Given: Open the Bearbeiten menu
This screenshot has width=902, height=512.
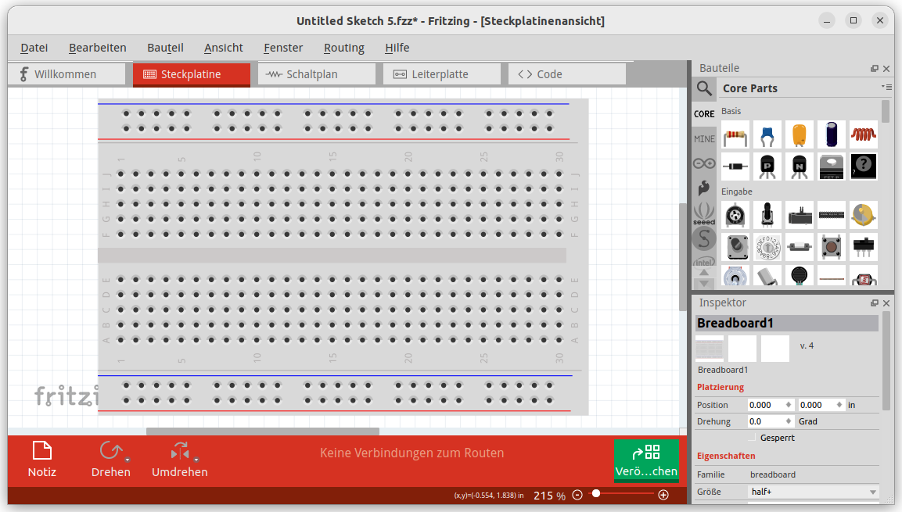Looking at the screenshot, I should tap(97, 48).
